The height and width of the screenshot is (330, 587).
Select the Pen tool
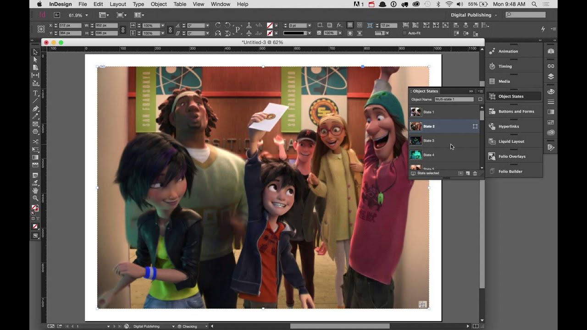point(35,109)
